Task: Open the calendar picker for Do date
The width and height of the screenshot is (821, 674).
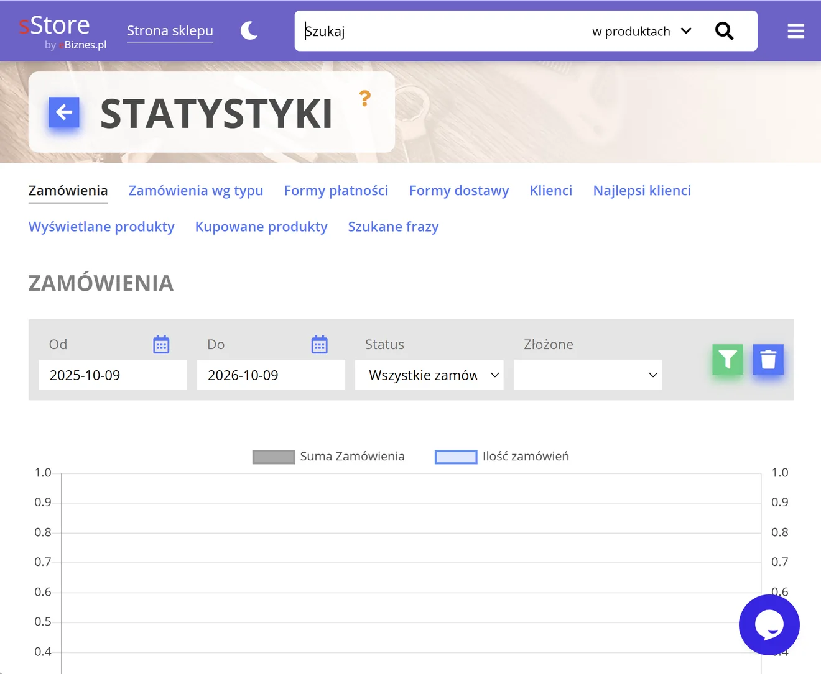Action: click(x=320, y=344)
